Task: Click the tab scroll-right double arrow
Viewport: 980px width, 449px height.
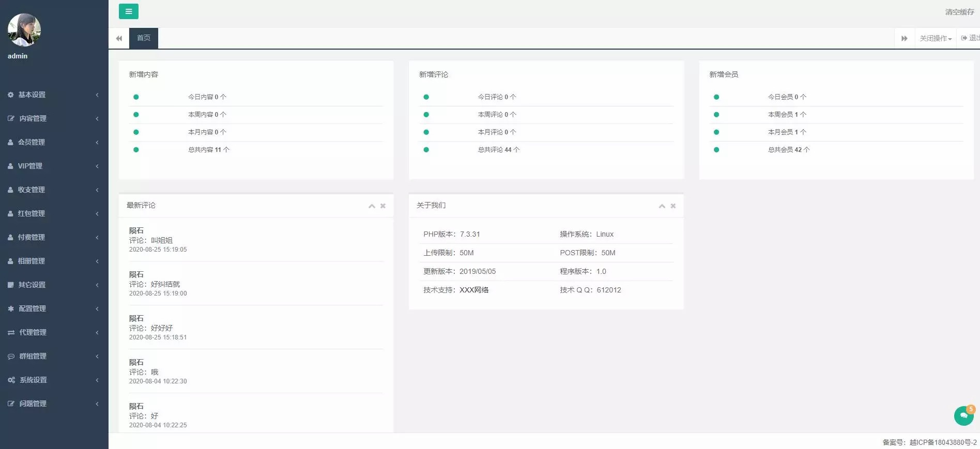Action: click(x=904, y=38)
